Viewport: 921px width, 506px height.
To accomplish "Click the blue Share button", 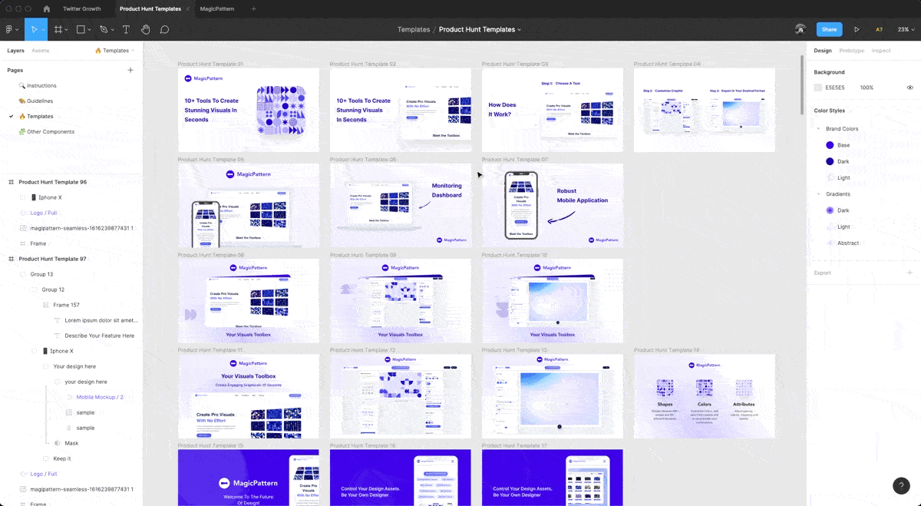I will (x=829, y=29).
